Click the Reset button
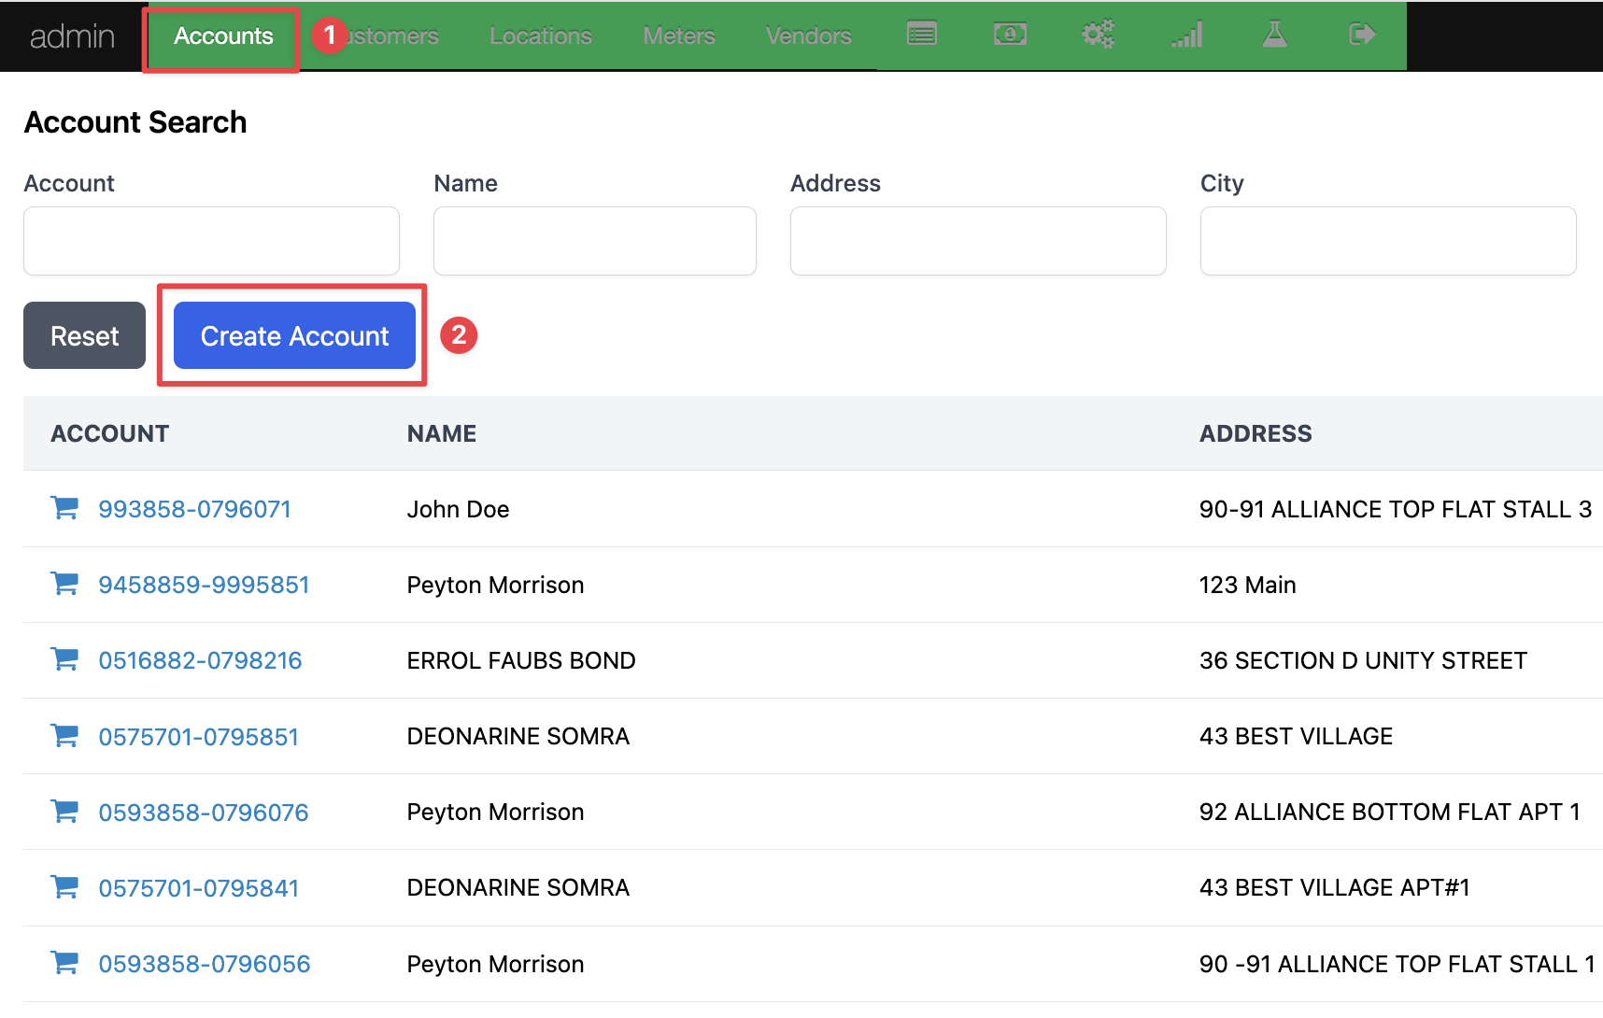Viewport: 1603px width, 1018px height. pos(84,335)
